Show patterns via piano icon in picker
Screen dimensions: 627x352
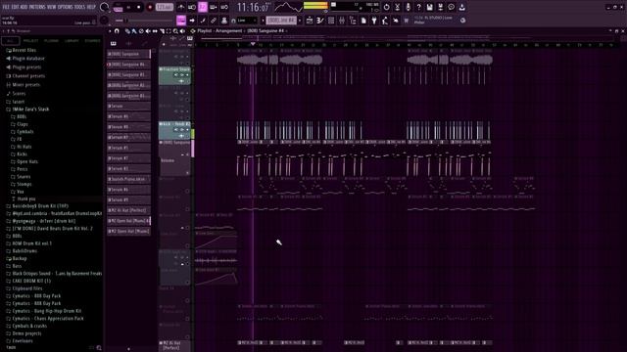(114, 43)
